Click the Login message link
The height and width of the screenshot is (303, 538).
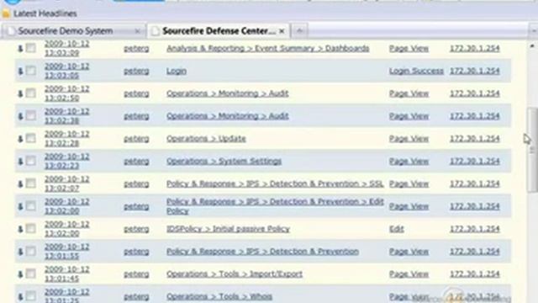pos(177,71)
